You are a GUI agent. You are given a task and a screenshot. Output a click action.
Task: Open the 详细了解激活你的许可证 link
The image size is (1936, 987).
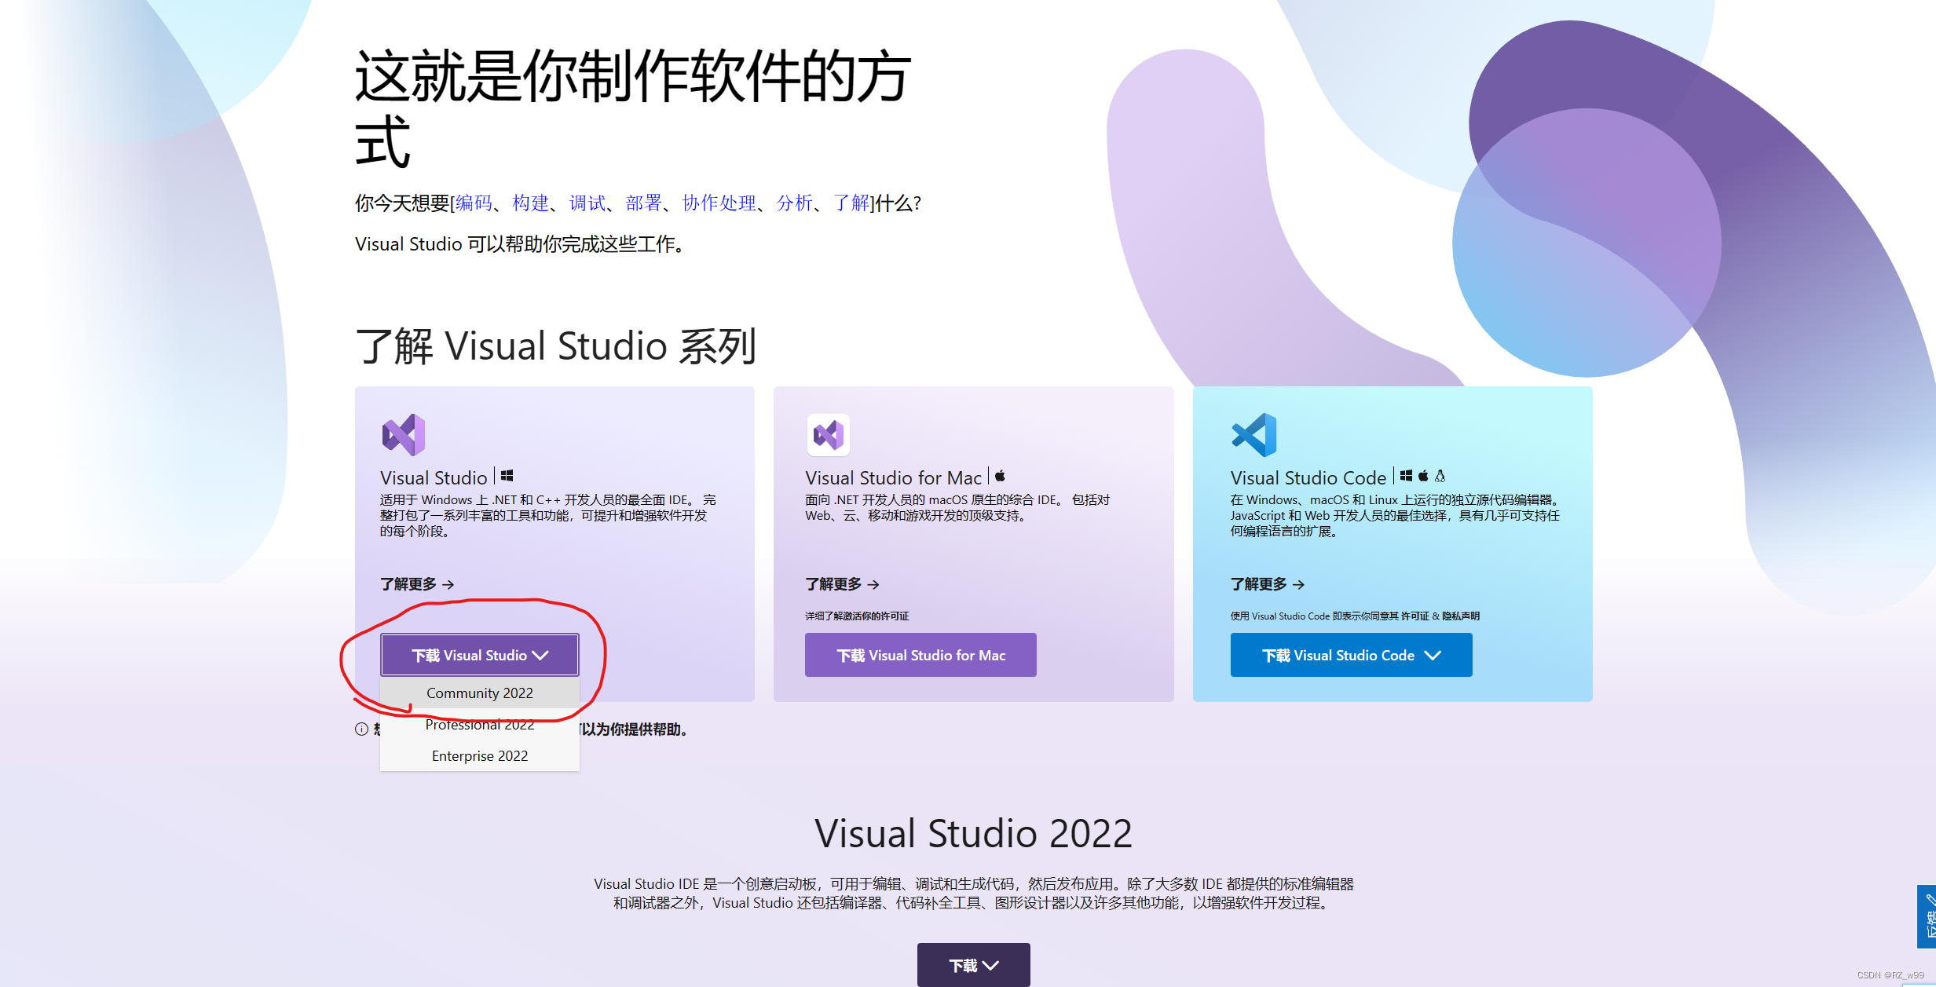click(856, 616)
